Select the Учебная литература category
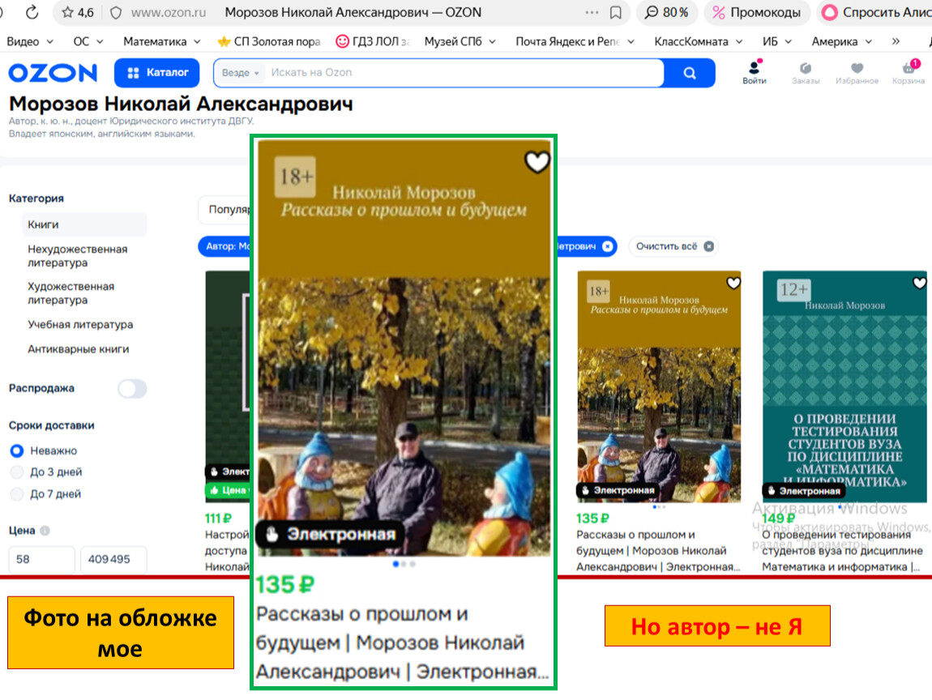The width and height of the screenshot is (932, 700). pos(80,325)
